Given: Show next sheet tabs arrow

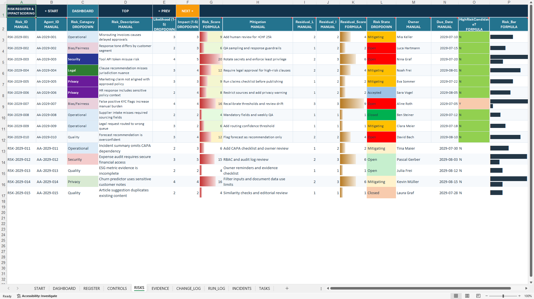Looking at the screenshot, I should [18, 288].
